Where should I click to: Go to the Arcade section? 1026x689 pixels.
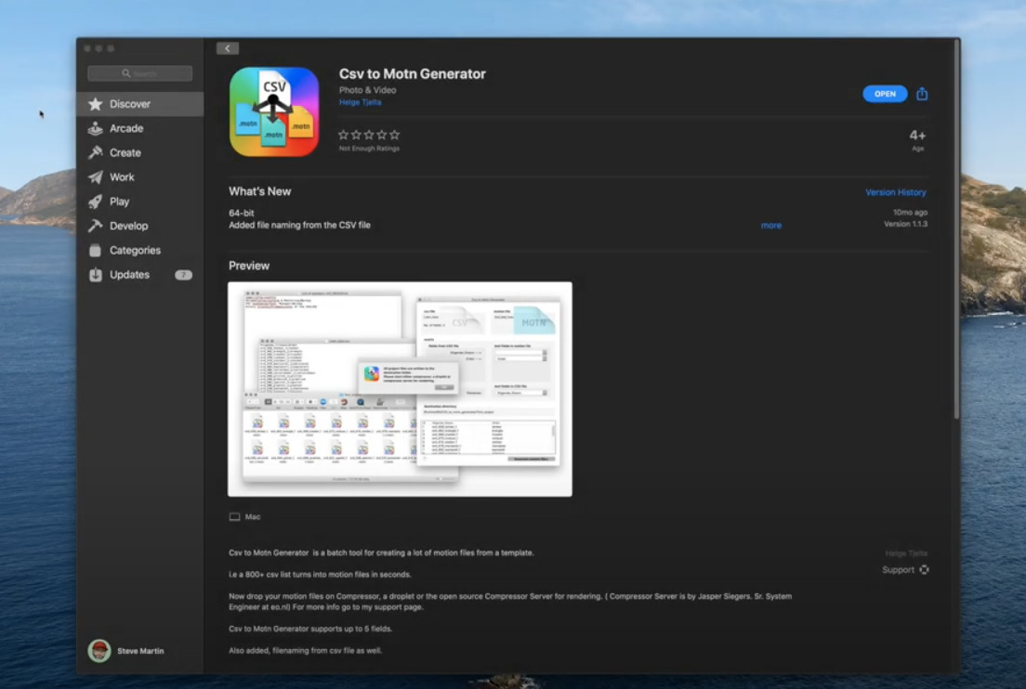(x=140, y=128)
